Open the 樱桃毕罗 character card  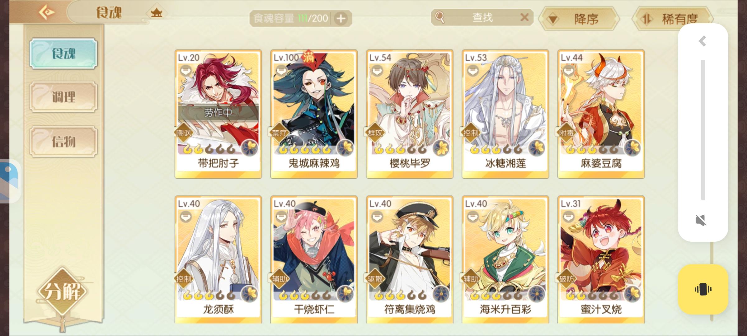click(410, 114)
